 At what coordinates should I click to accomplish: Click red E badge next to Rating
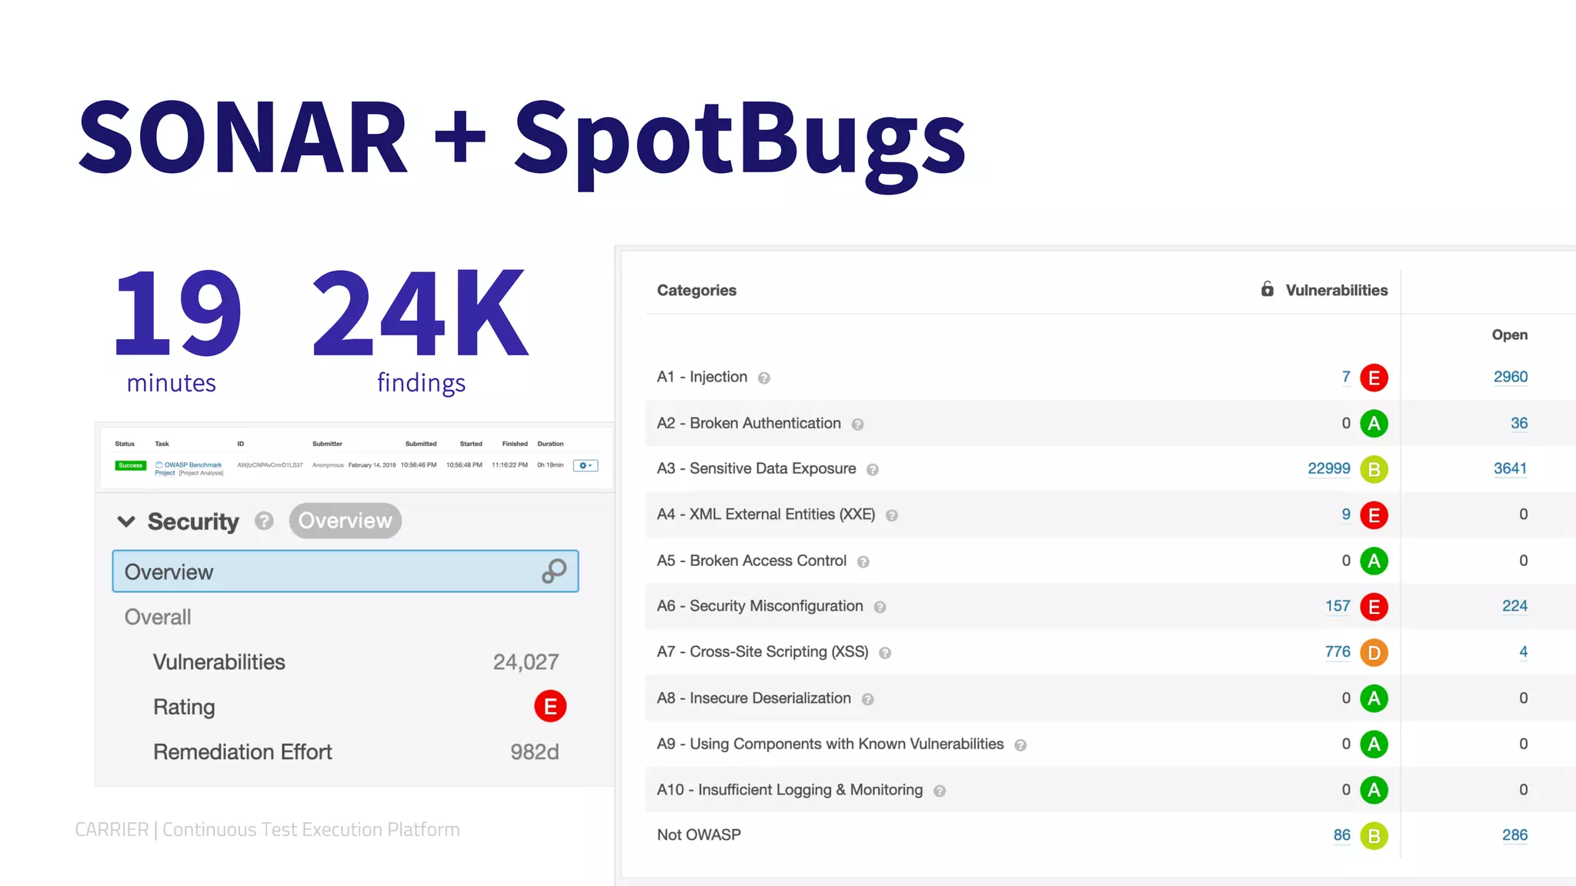550,706
